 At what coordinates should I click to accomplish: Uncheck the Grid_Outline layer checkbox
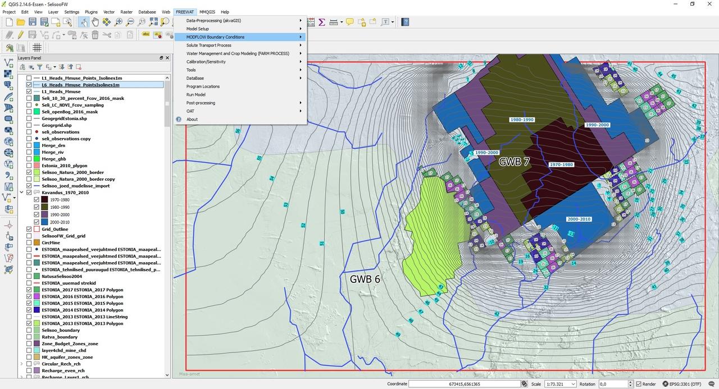pos(29,229)
